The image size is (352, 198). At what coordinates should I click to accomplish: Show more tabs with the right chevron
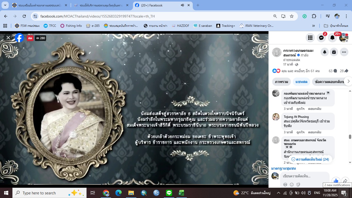[x=348, y=81]
